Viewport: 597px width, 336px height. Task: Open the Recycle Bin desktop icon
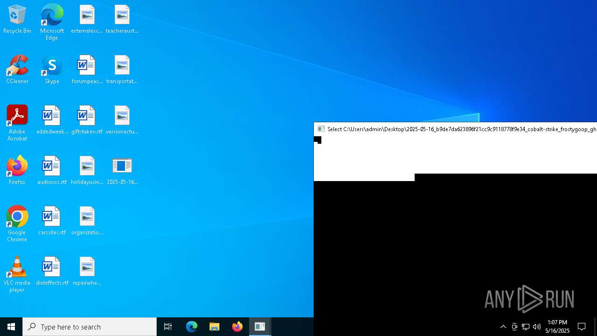17,20
